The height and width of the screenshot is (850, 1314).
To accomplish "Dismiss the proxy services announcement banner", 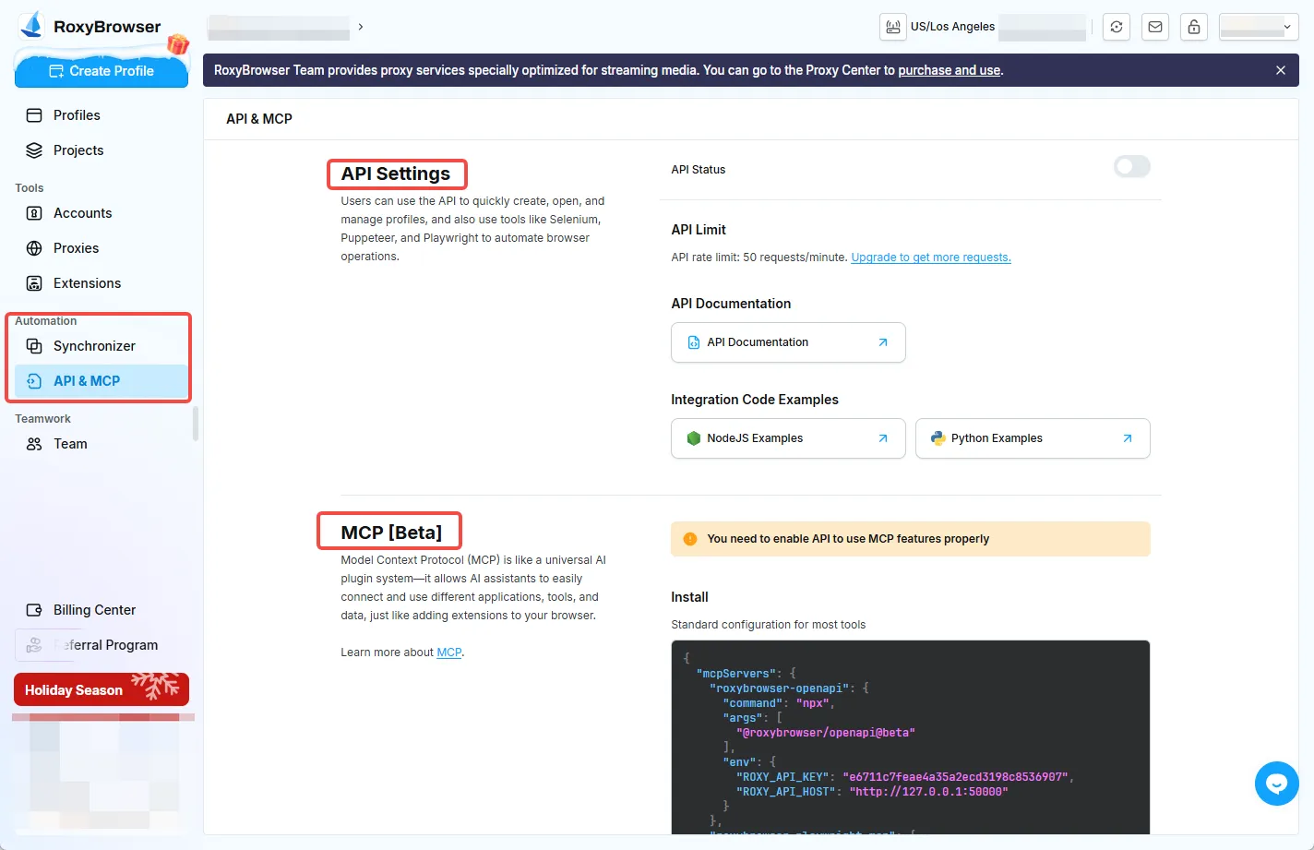I will [1281, 69].
